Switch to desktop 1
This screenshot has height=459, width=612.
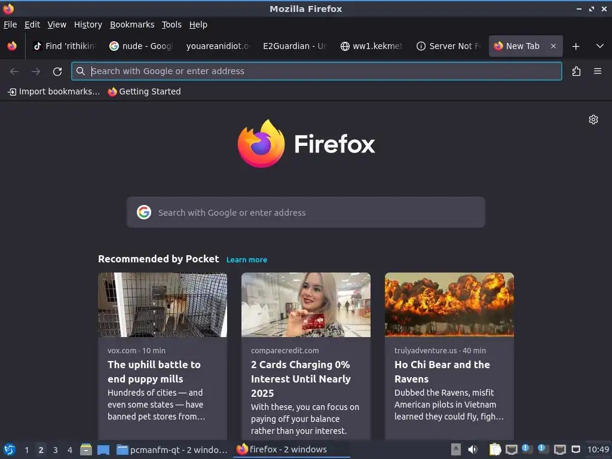point(26,450)
